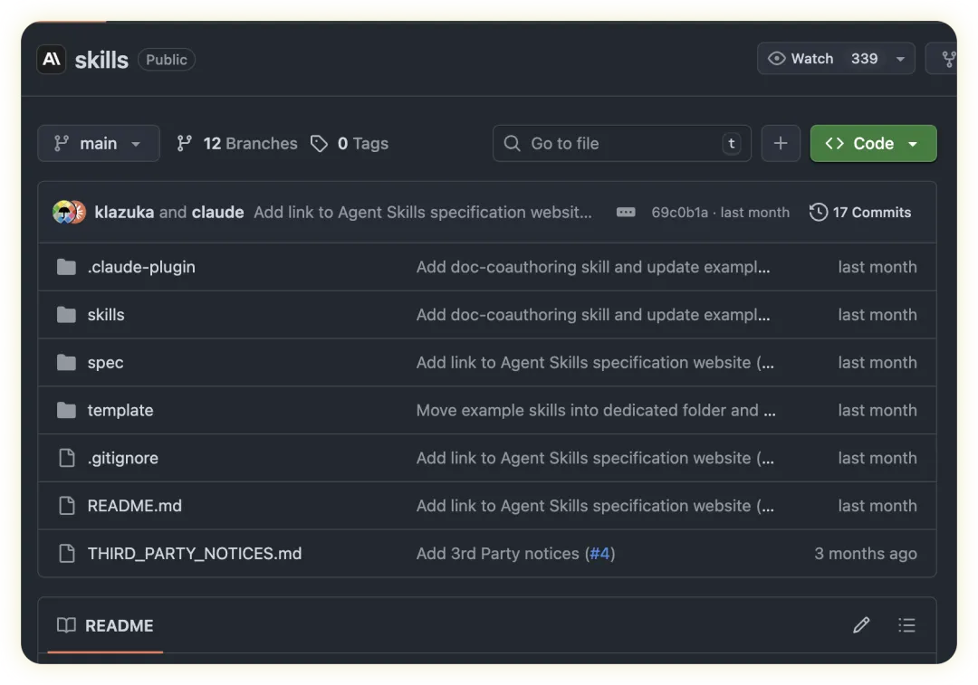
Task: Open the README.md file
Action: (134, 506)
